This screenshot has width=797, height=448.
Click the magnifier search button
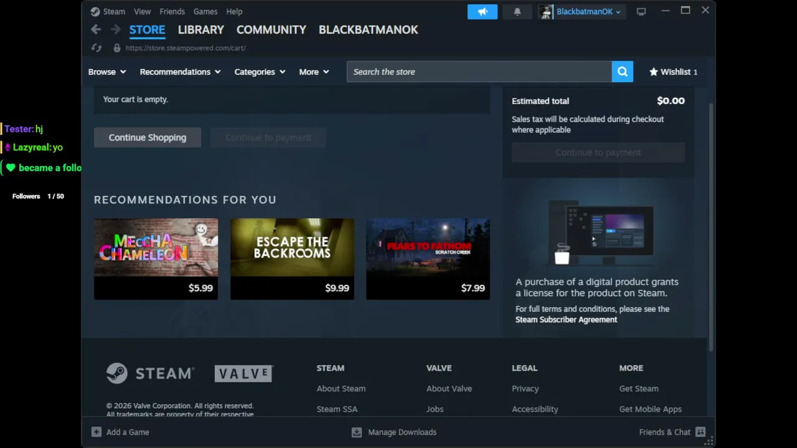(623, 72)
